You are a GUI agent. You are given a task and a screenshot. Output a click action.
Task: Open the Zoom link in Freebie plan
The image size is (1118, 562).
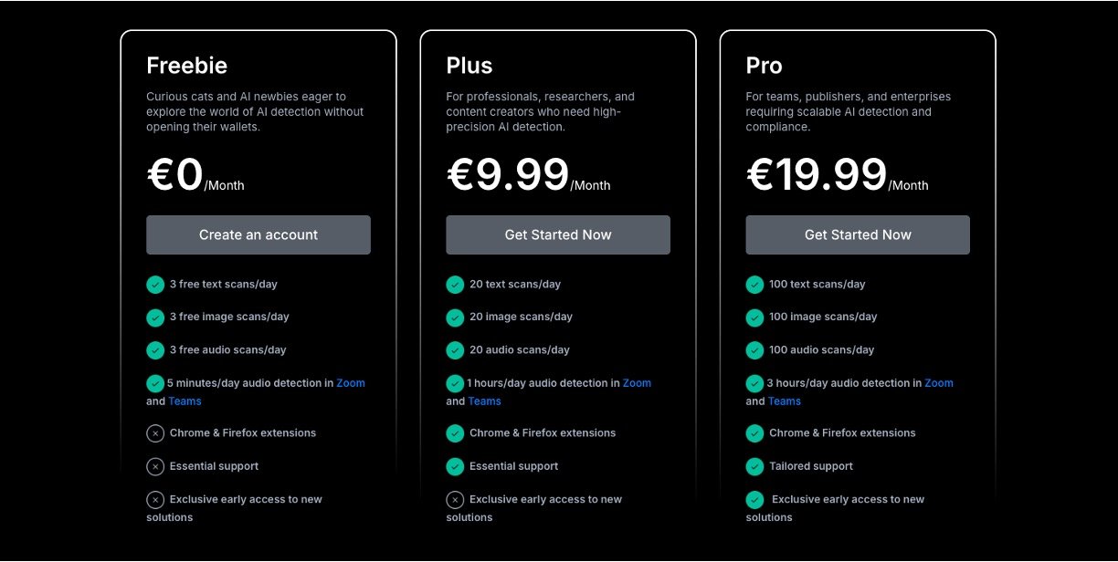351,383
